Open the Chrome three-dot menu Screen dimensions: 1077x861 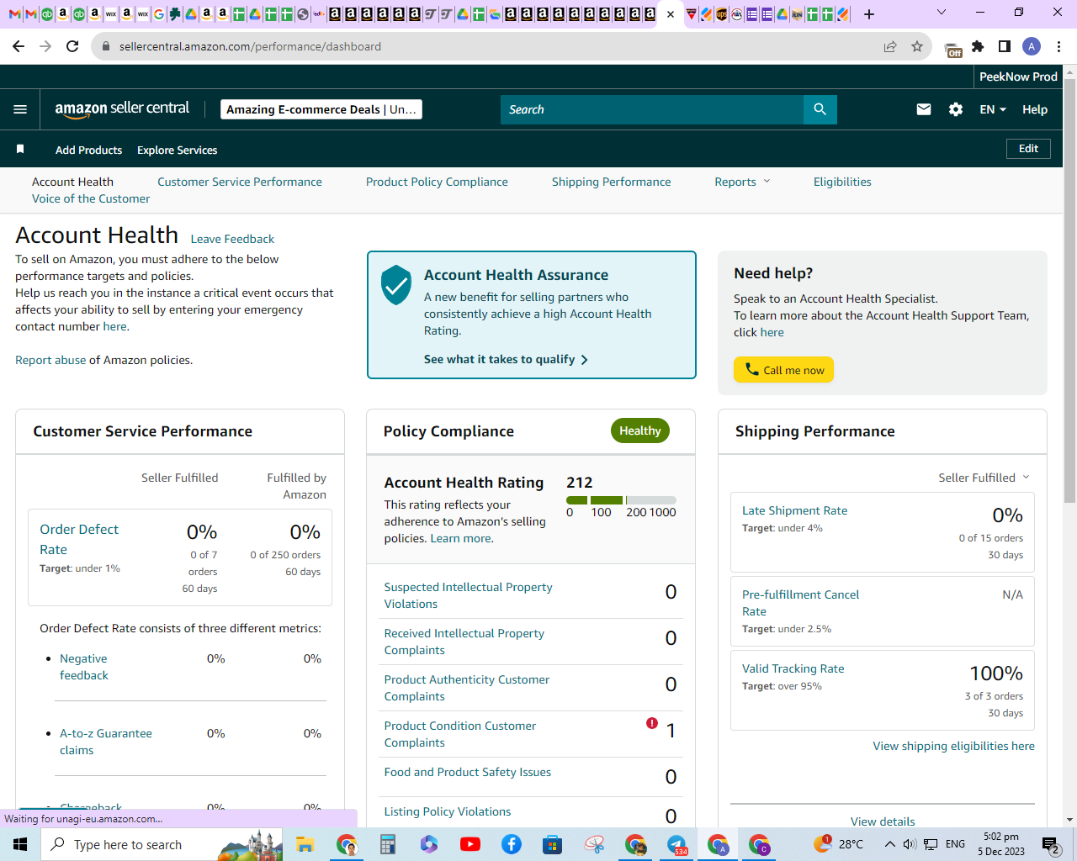click(1059, 46)
